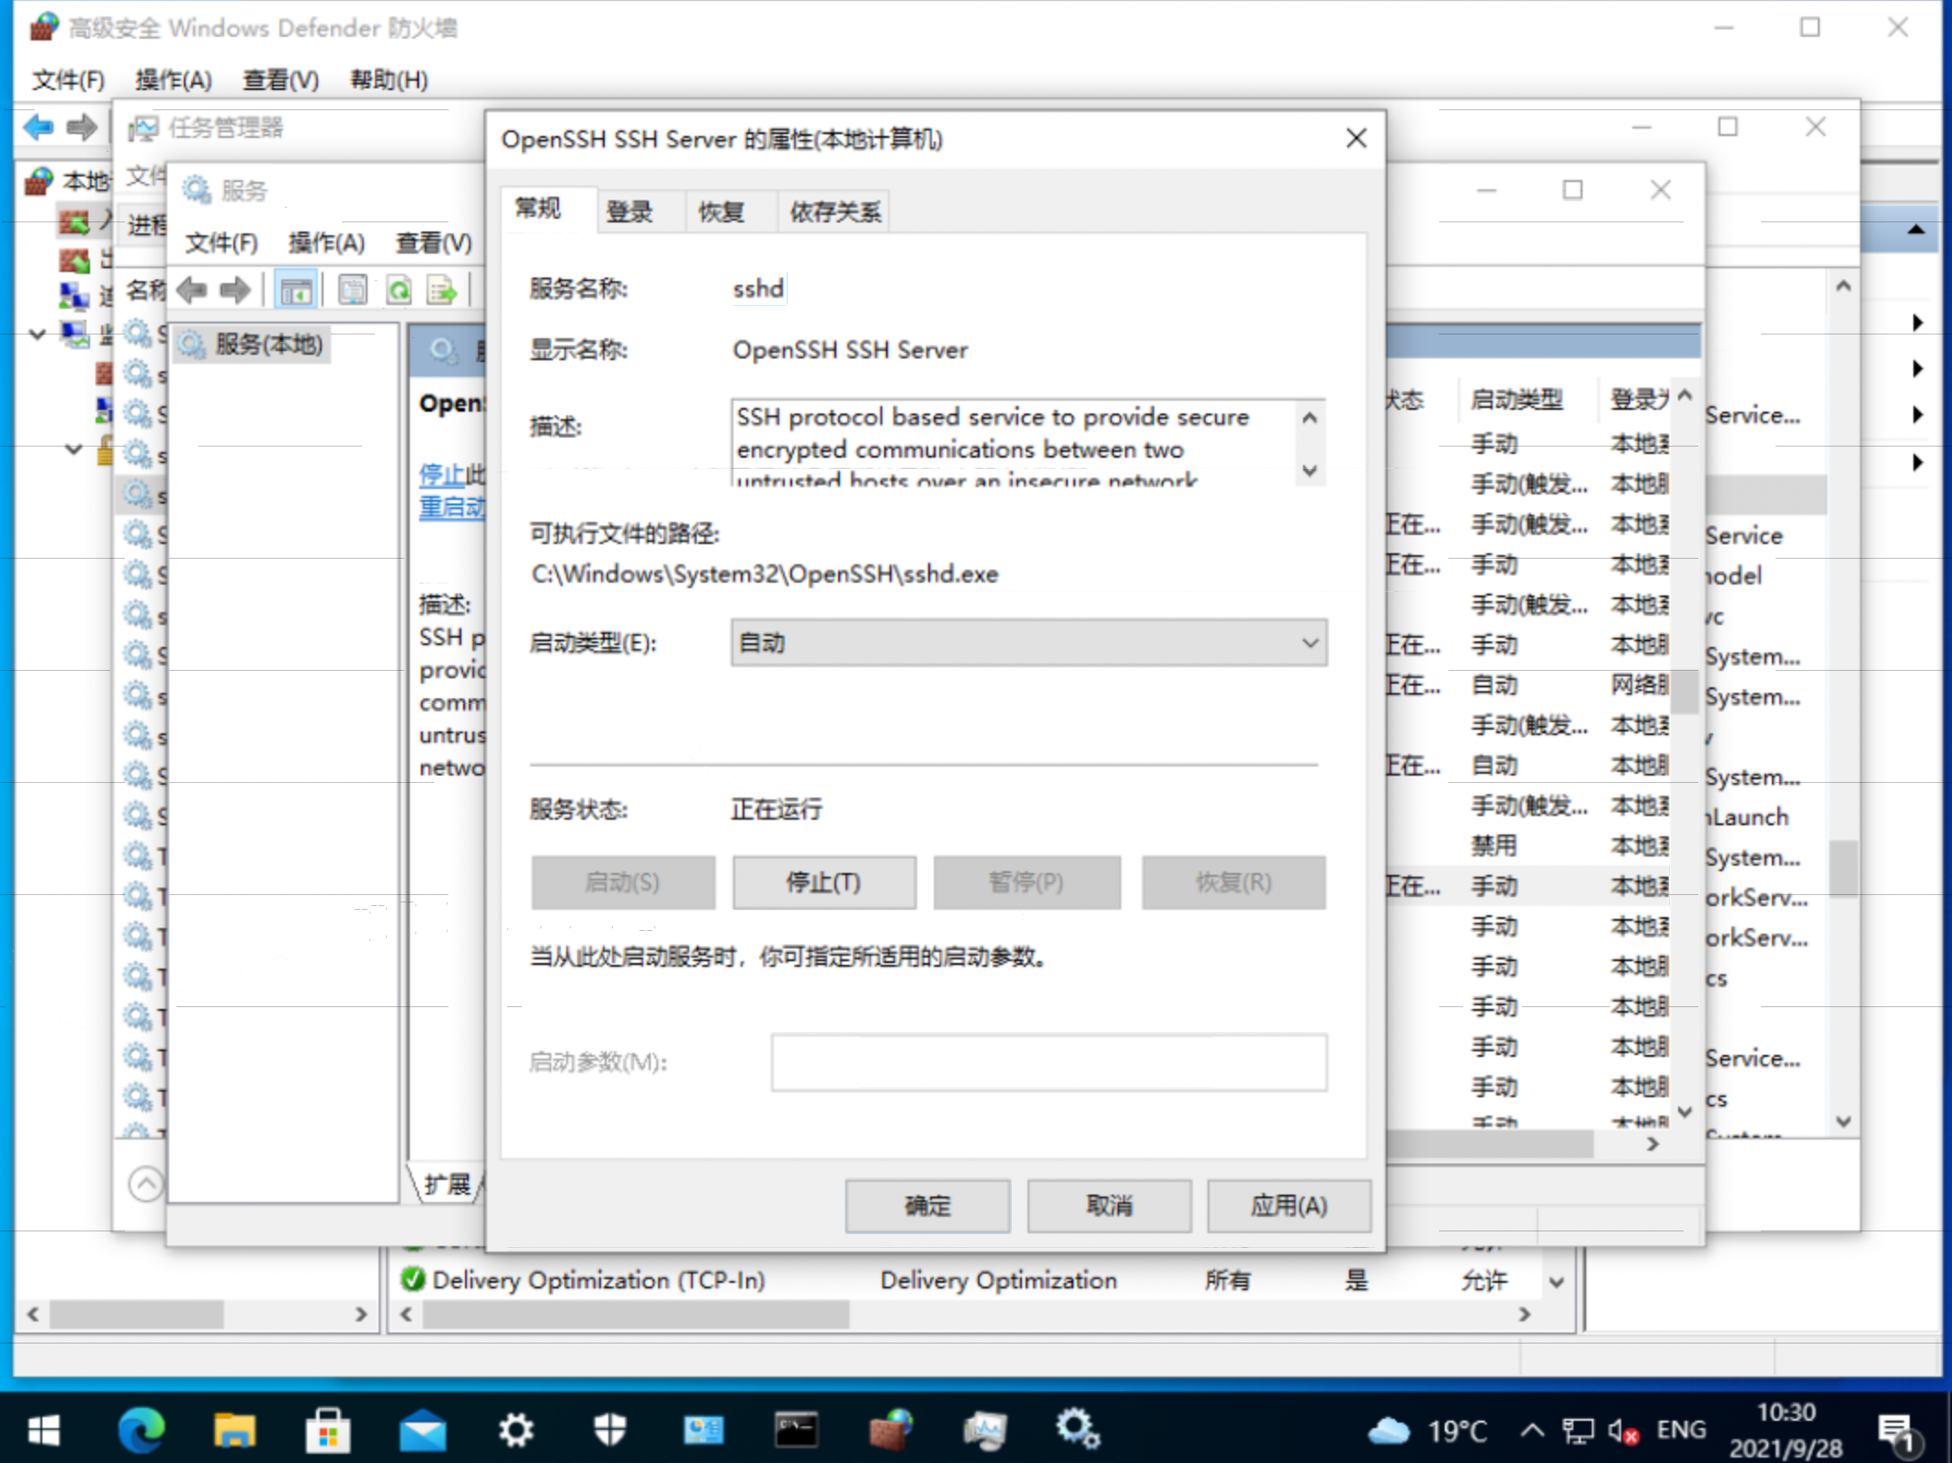
Task: Open Windows Security shield in taskbar
Action: click(x=609, y=1430)
